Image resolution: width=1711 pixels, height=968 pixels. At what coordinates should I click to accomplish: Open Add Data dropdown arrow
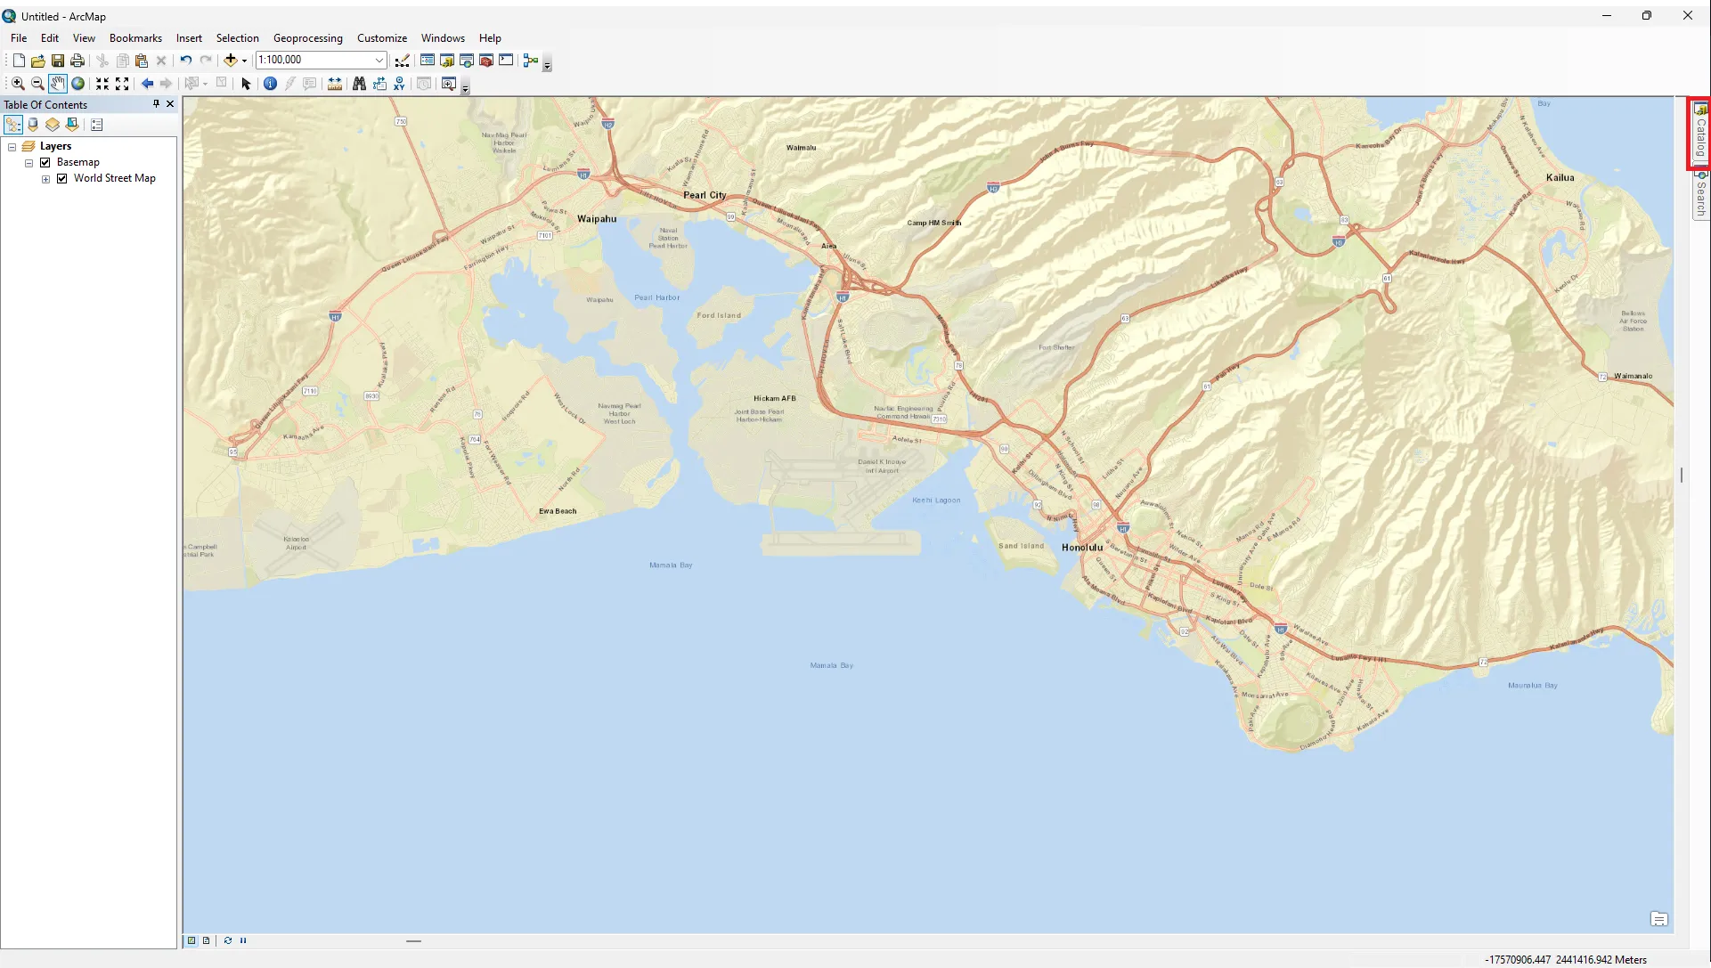[244, 61]
